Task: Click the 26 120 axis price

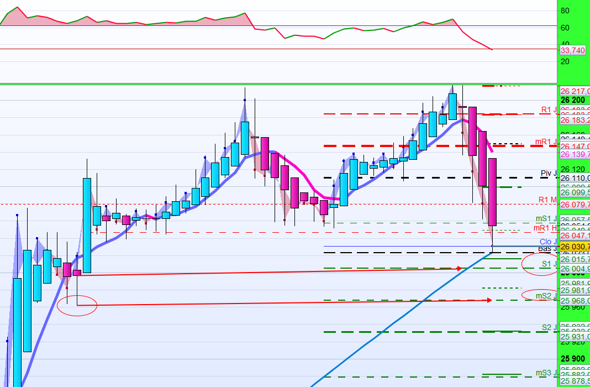Action: click(573, 169)
